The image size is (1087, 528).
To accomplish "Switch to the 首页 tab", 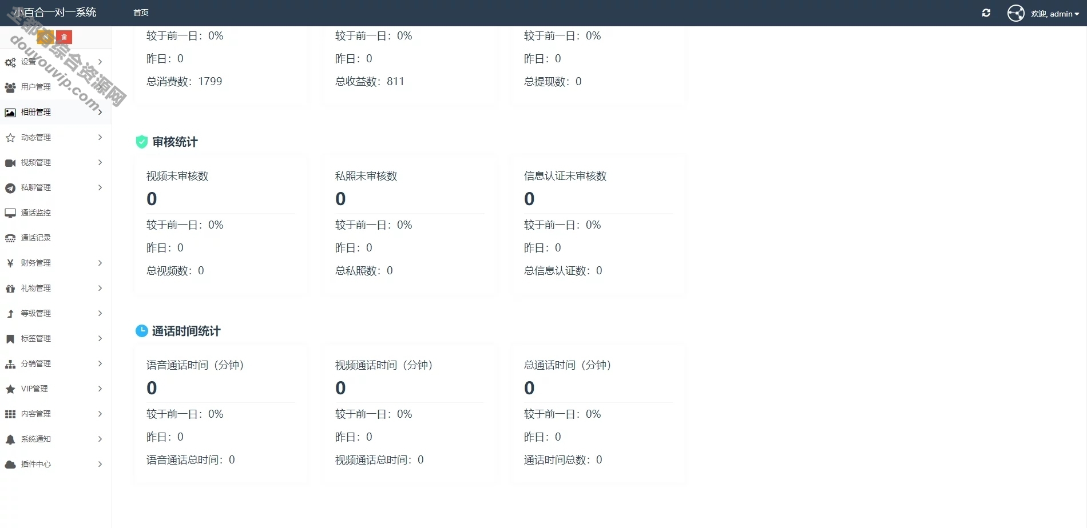I will [141, 13].
